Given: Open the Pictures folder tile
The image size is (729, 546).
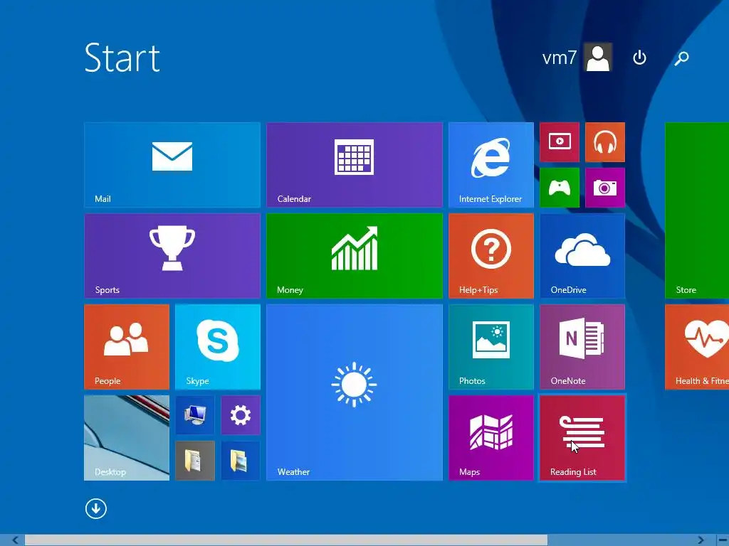Looking at the screenshot, I should (x=241, y=461).
